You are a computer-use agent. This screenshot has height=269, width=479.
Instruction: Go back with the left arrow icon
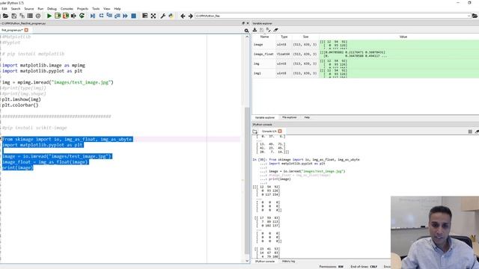[x=183, y=16]
